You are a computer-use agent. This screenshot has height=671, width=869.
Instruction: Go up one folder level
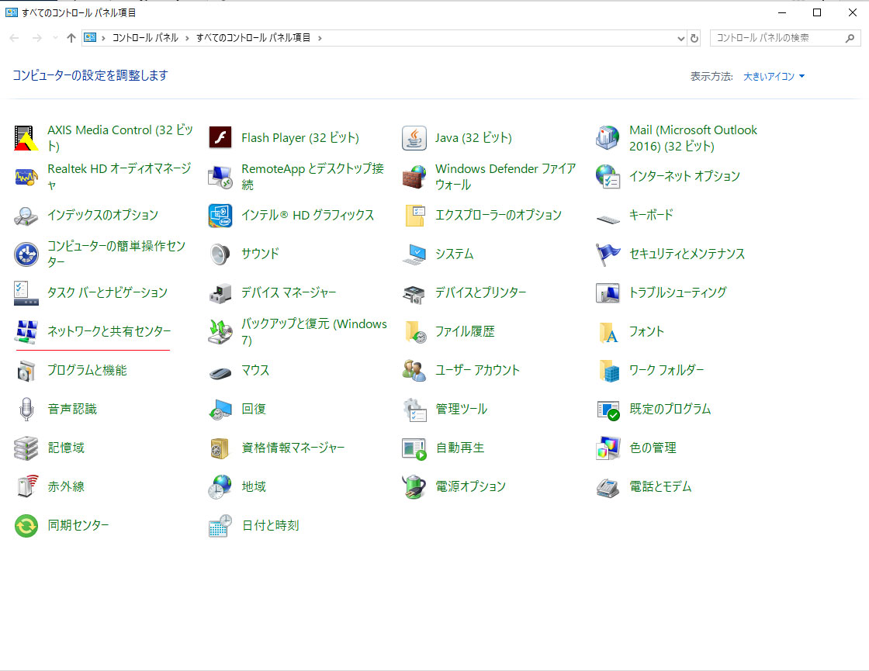pos(71,38)
